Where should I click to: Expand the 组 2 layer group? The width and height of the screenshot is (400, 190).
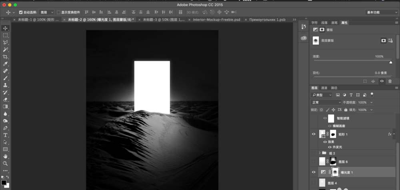[320, 153]
